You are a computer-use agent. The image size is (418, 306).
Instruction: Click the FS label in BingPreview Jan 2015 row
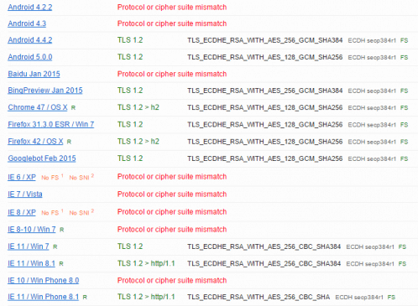pyautogui.click(x=404, y=91)
